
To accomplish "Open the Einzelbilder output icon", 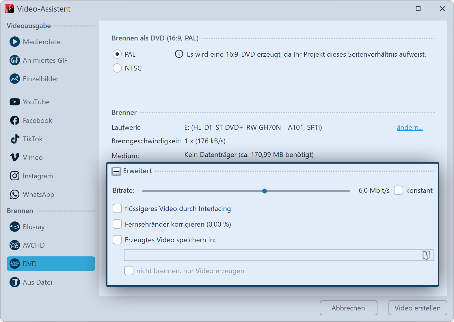I will (14, 79).
